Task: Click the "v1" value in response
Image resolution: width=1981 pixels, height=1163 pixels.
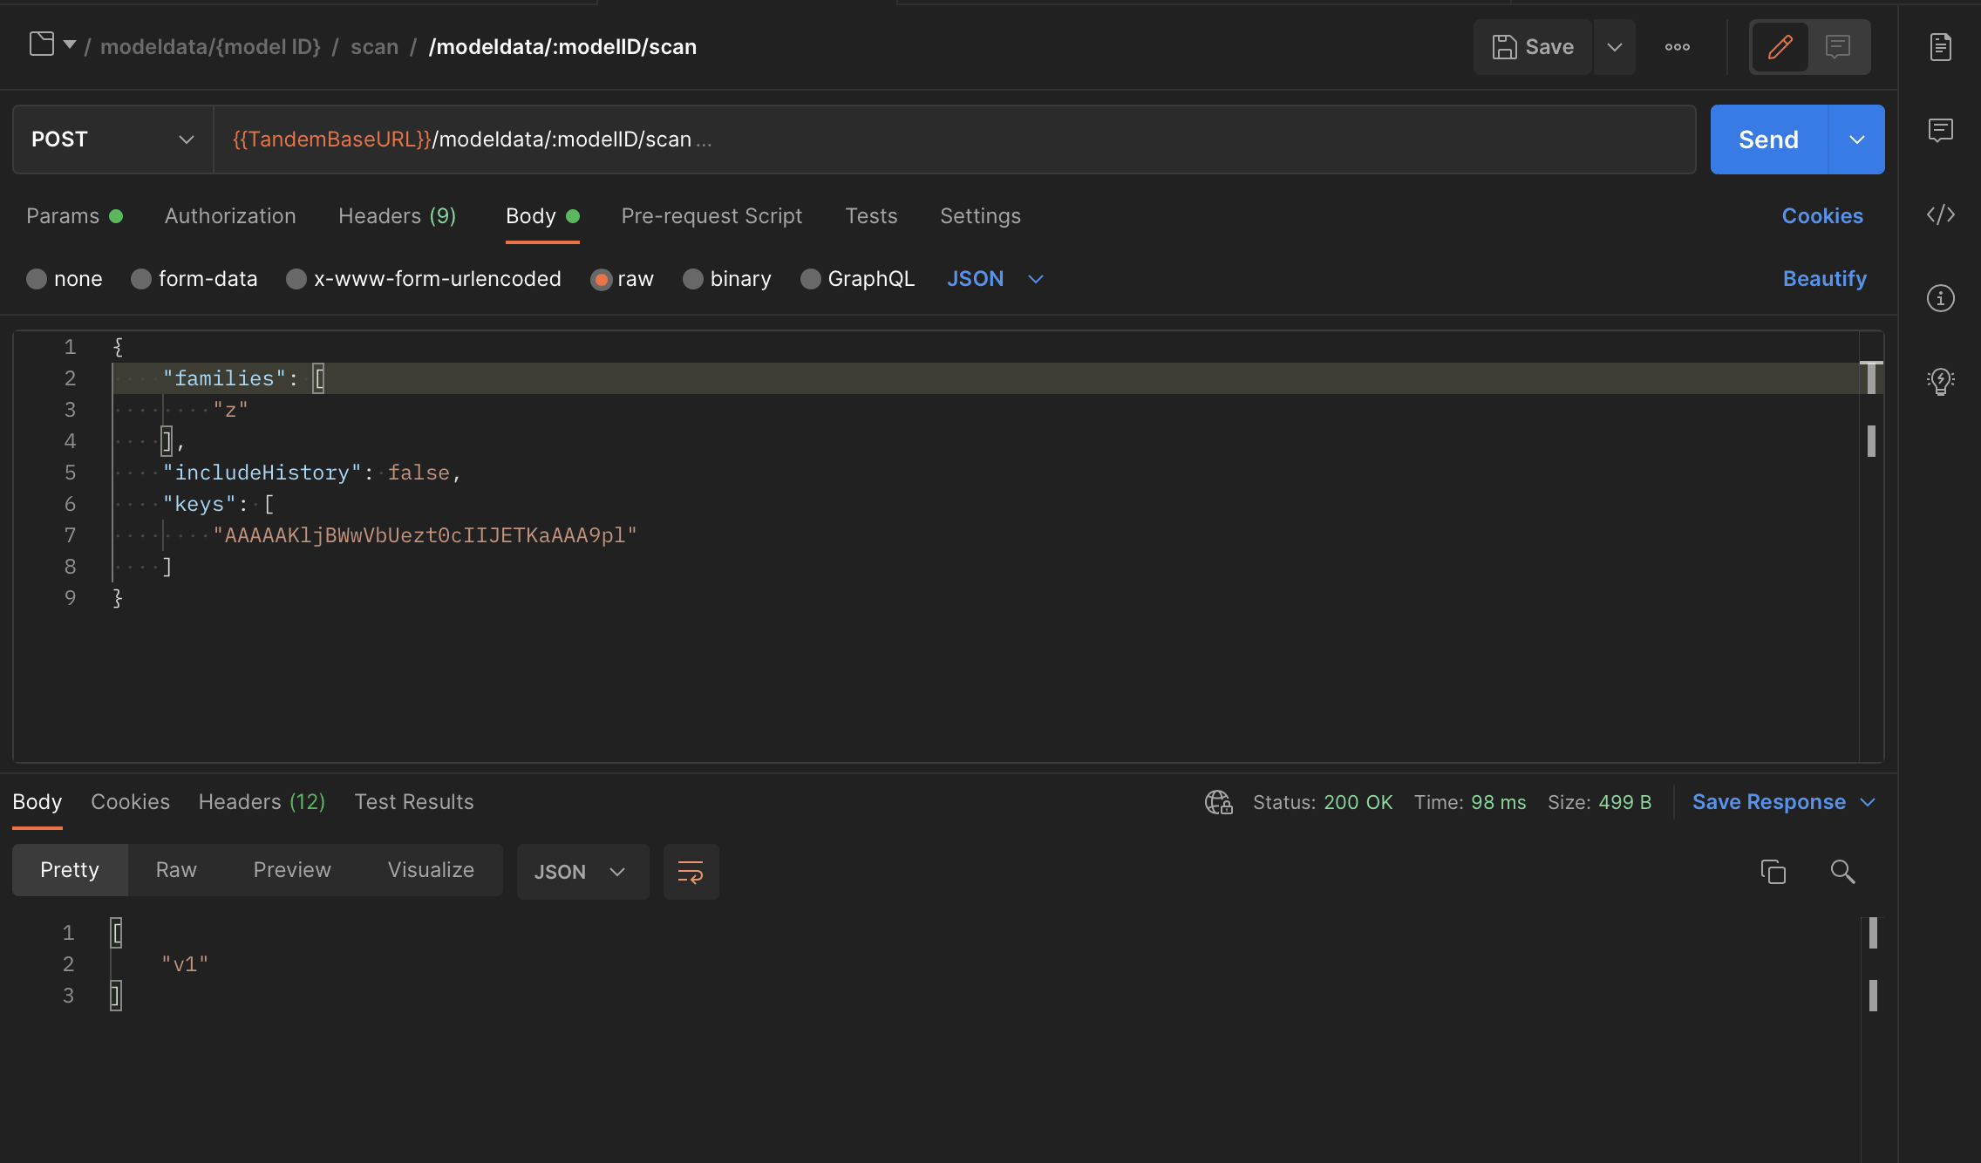Action: 185,964
